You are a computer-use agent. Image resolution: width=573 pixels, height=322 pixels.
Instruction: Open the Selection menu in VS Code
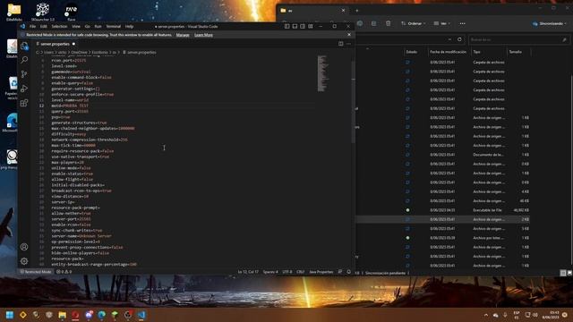[x=59, y=26]
